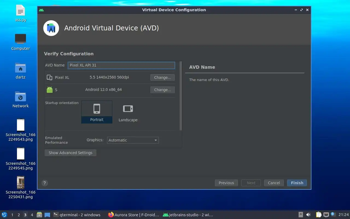Click Show Advanced Settings button
Image resolution: width=350 pixels, height=219 pixels.
71,153
